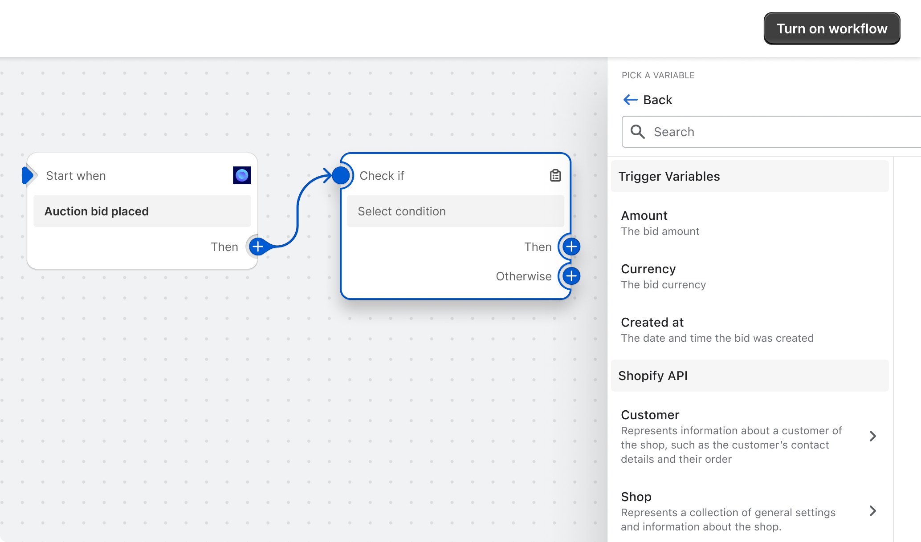Select the Auction bid placed trigger

(x=142, y=211)
